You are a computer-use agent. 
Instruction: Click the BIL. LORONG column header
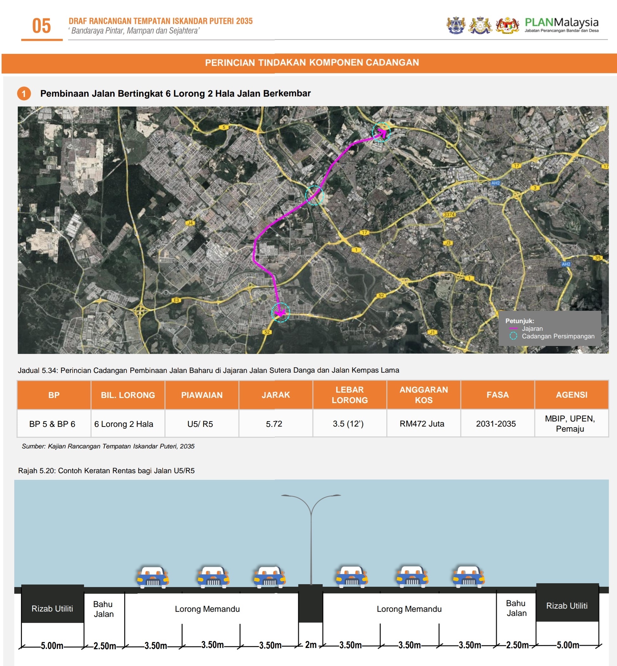tap(128, 395)
